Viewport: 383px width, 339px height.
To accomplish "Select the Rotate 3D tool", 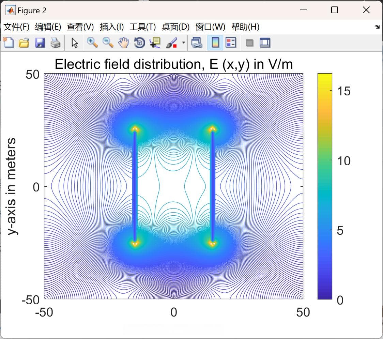I will [x=139, y=43].
